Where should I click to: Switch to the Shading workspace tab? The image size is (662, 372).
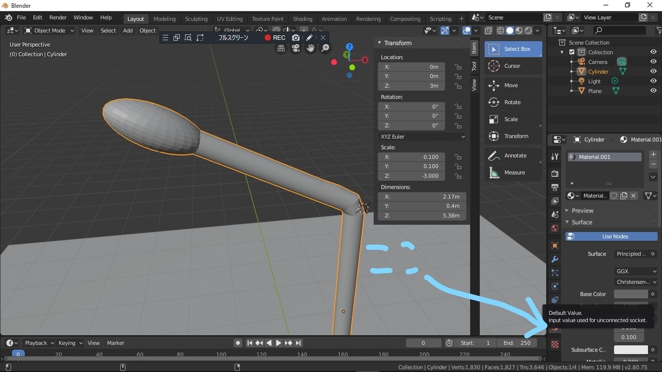302,19
